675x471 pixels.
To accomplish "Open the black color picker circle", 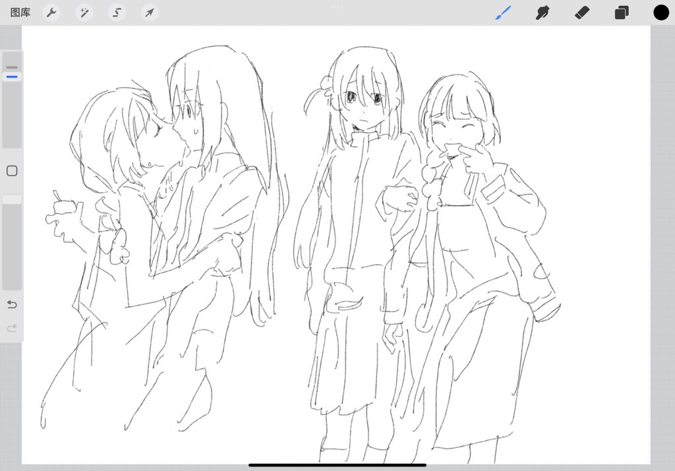I will (661, 13).
